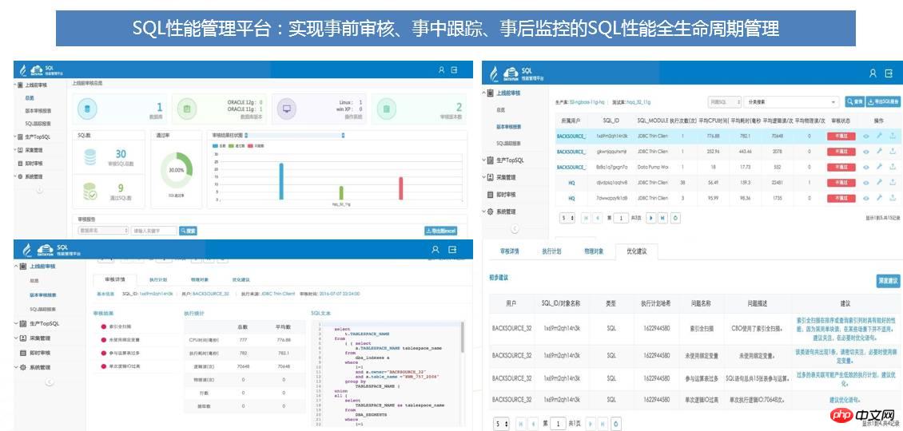
Task: Click logout icon in overview dashboard panel header
Action: click(455, 69)
